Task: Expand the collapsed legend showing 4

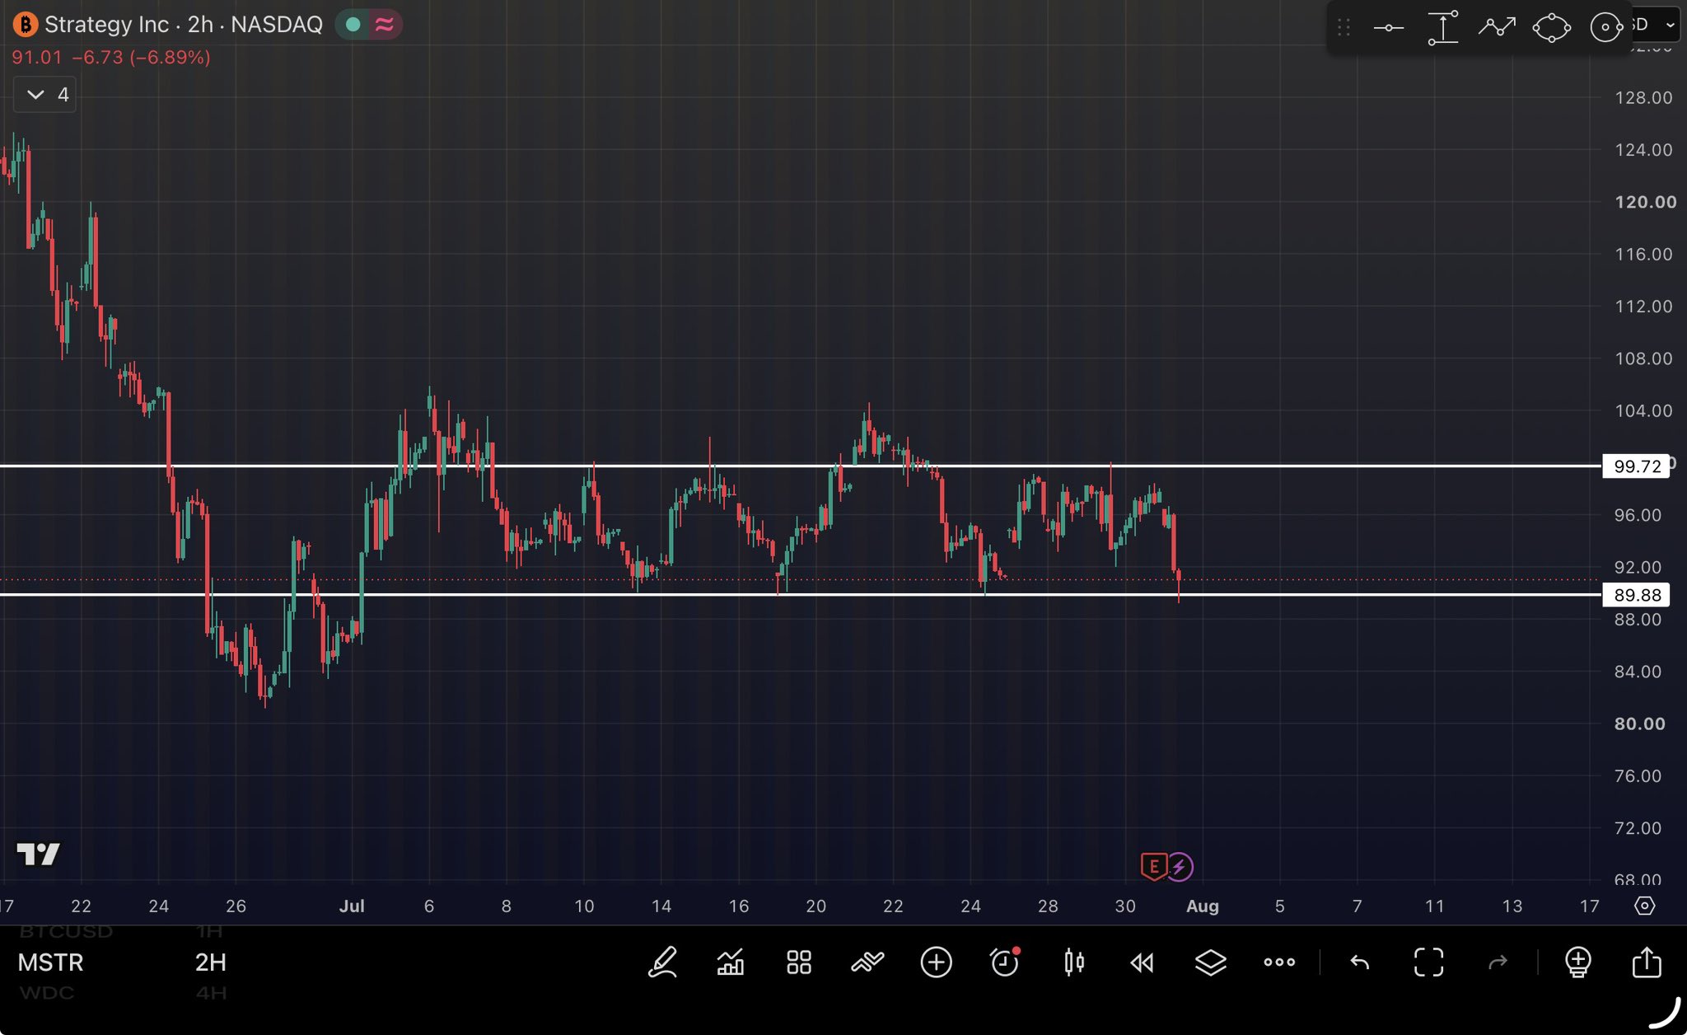Action: coord(45,95)
